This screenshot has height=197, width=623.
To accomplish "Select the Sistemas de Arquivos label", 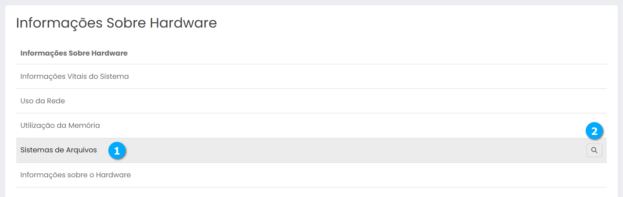I will 58,150.
